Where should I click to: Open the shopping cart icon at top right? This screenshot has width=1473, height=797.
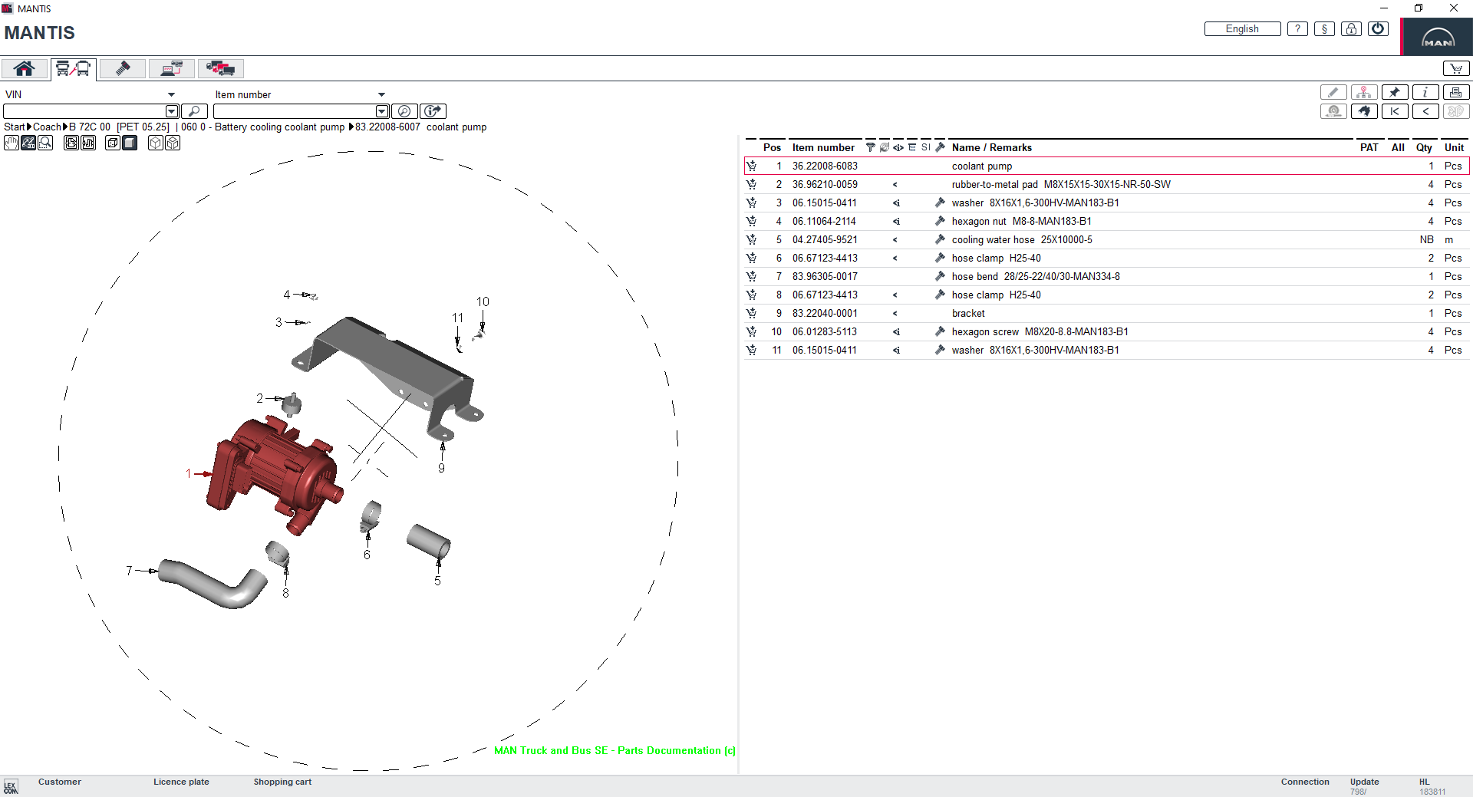pyautogui.click(x=1456, y=68)
